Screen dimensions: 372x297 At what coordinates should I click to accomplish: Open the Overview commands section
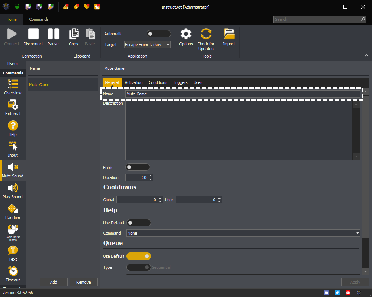pos(13,87)
